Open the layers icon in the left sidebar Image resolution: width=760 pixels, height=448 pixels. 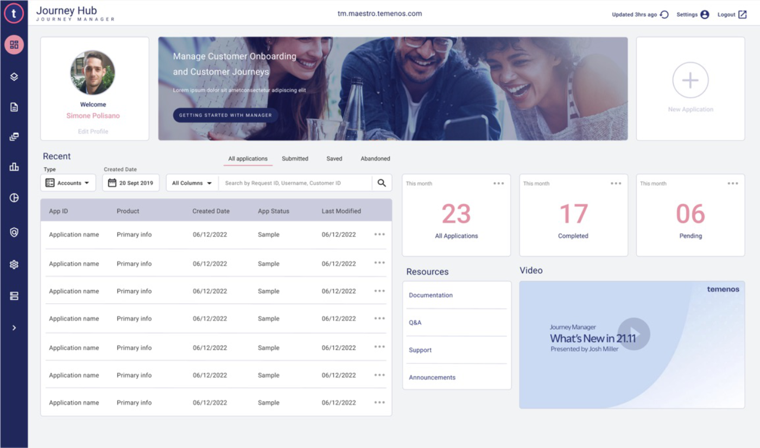click(14, 76)
